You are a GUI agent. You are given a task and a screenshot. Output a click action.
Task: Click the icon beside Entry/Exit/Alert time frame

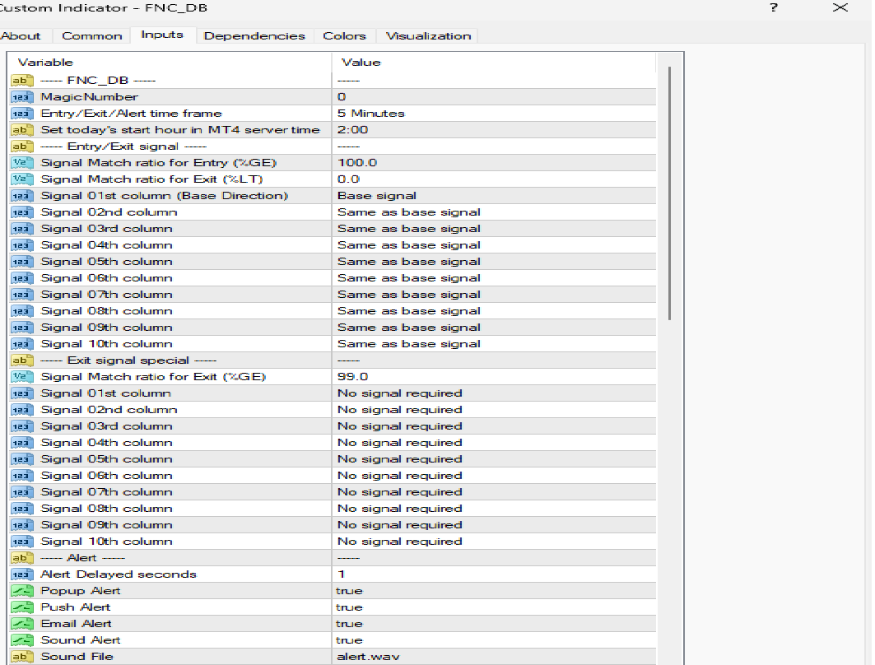click(x=21, y=114)
